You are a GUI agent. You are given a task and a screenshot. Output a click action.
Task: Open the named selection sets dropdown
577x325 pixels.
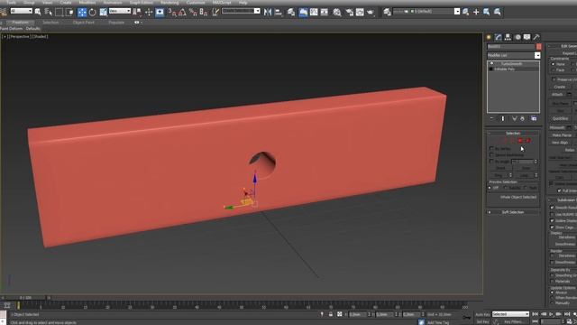[241, 11]
